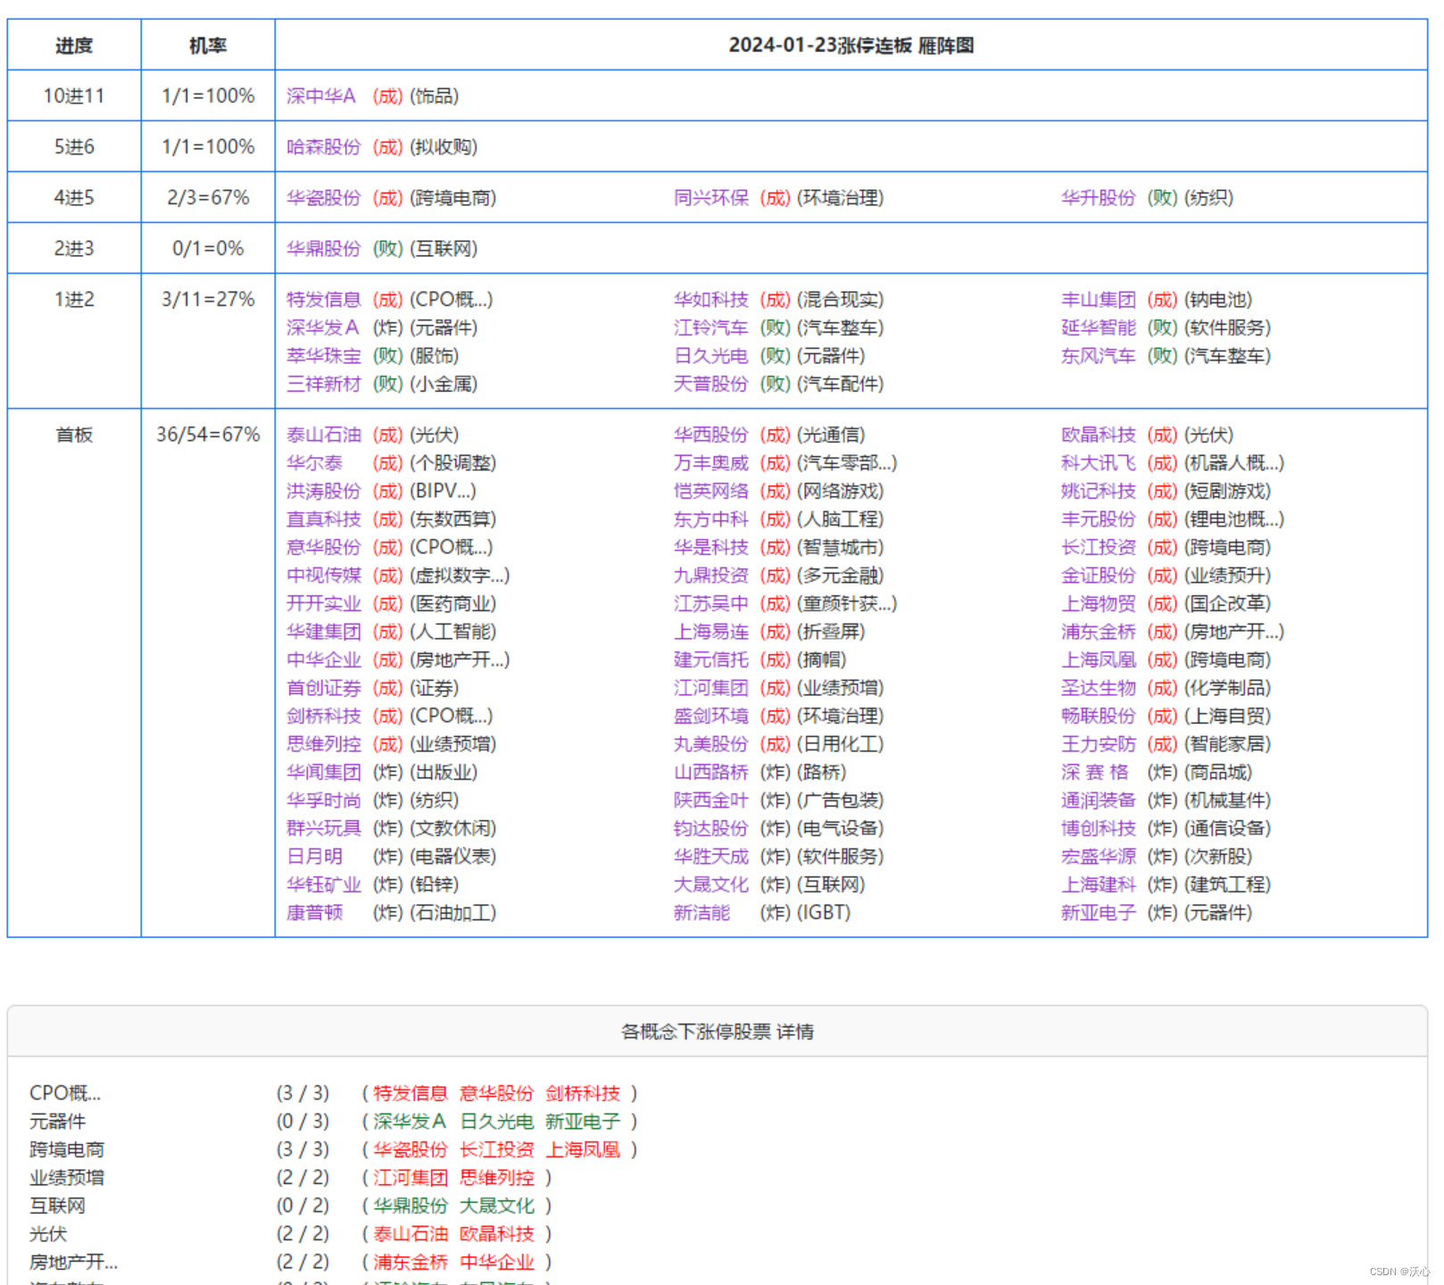The image size is (1444, 1285).
Task: Open the 开开实业 stock link
Action: tap(324, 604)
